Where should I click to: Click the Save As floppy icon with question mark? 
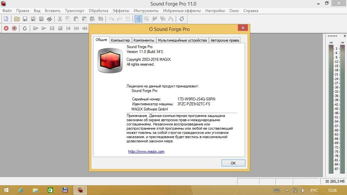pyautogui.click(x=33, y=19)
